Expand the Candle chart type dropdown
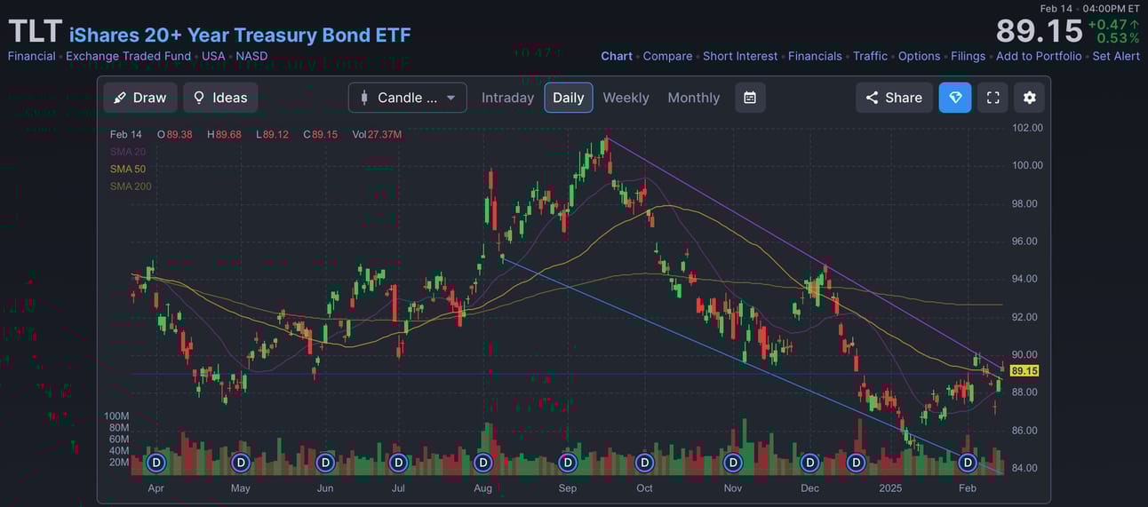1148x507 pixels. pyautogui.click(x=408, y=98)
